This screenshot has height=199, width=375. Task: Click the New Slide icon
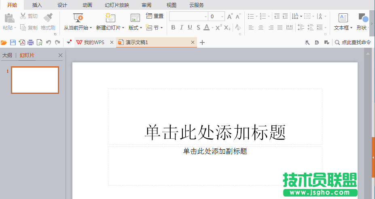(110, 18)
